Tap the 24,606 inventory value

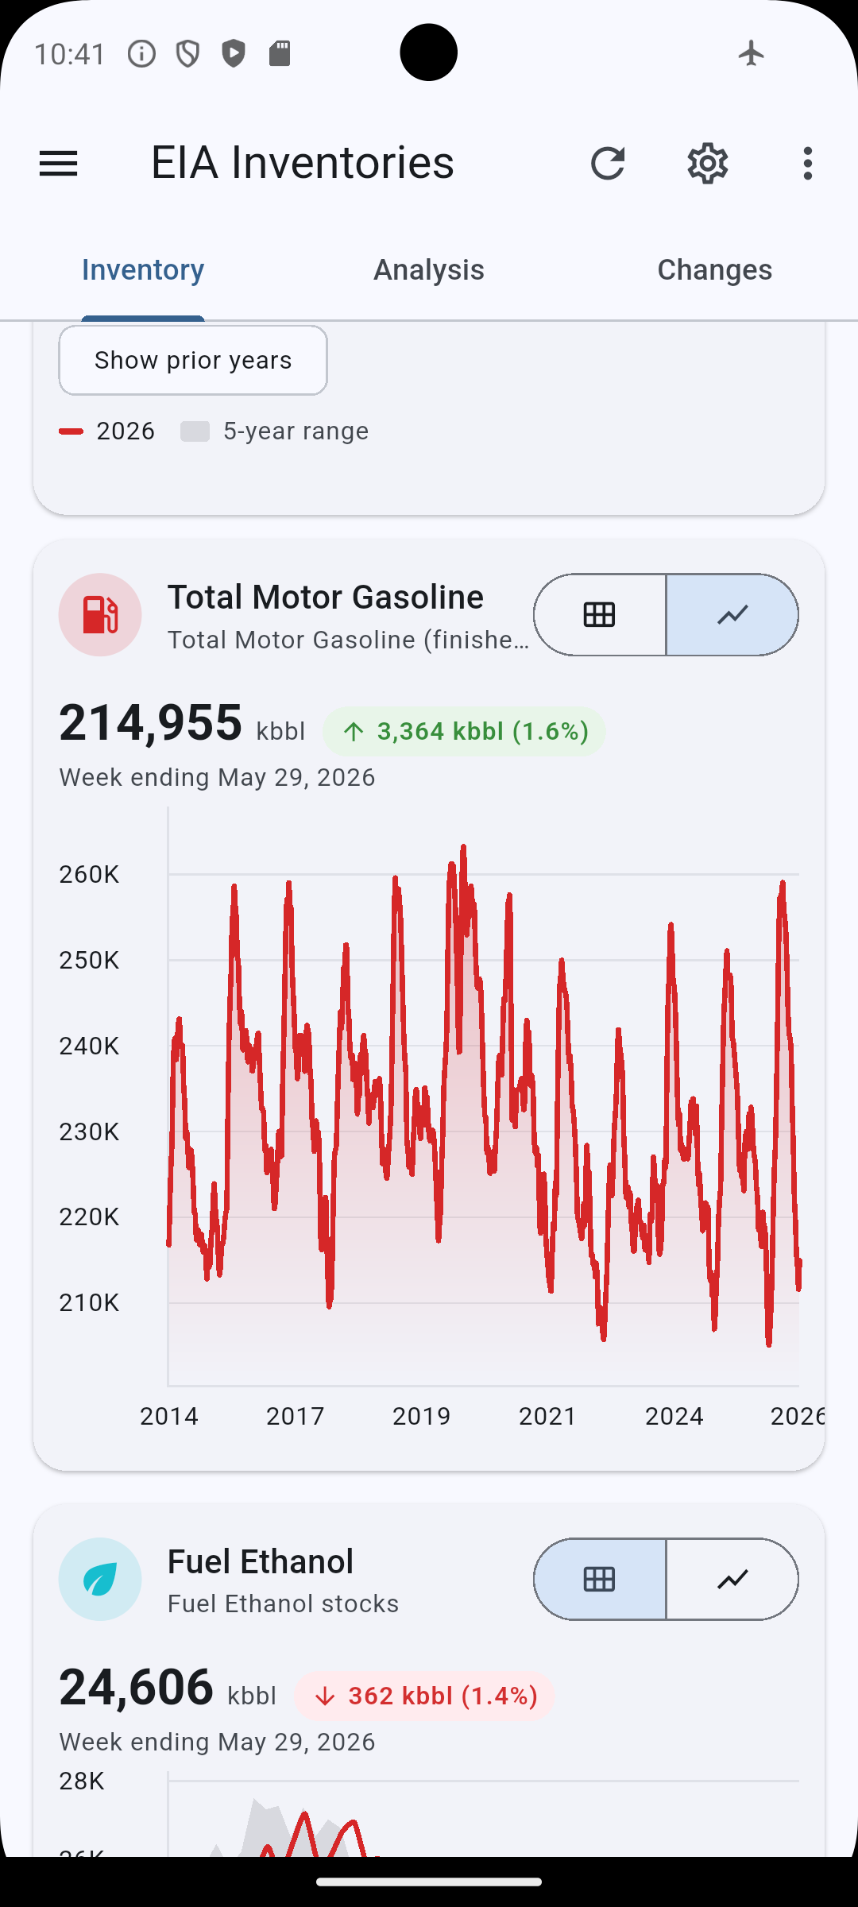point(136,1687)
